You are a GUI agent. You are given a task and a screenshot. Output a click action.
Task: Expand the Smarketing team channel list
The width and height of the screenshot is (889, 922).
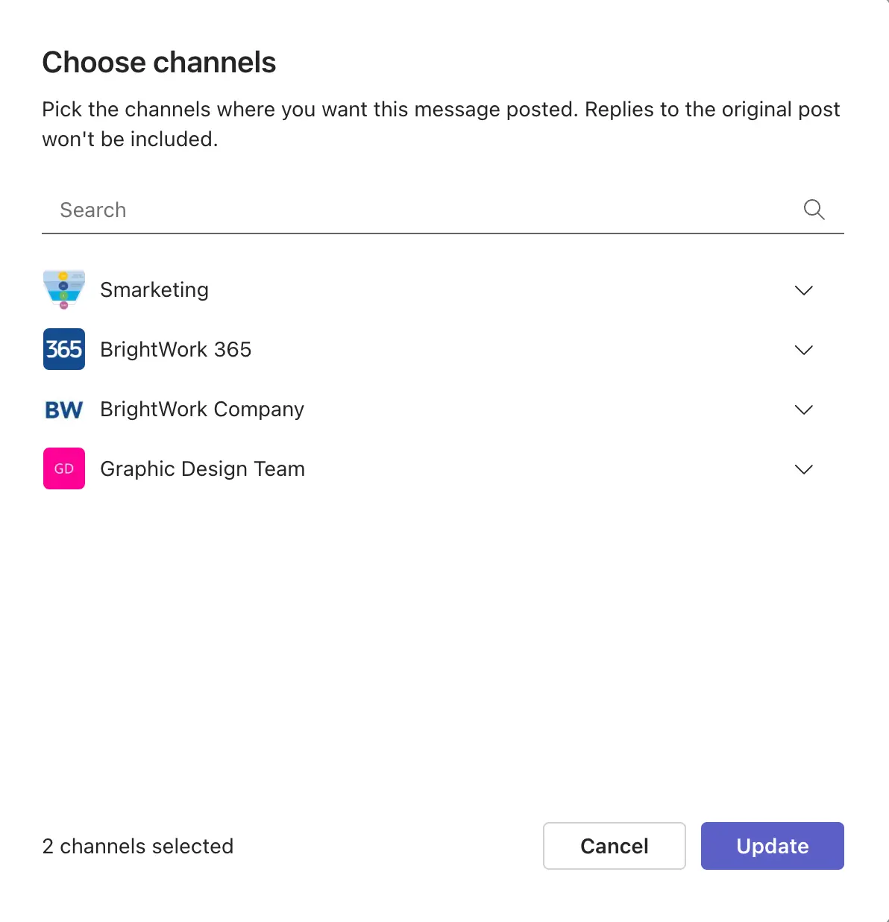click(x=803, y=290)
